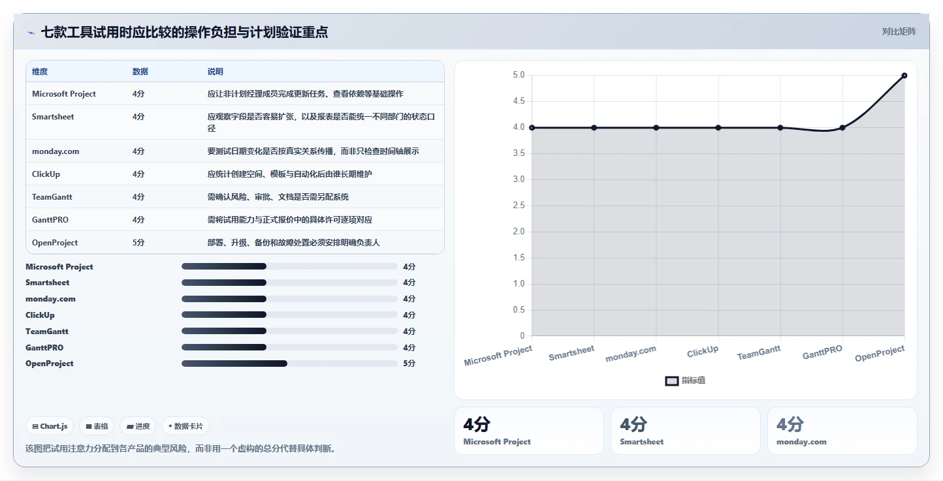The image size is (943, 481).
Task: Click monday.com in the table
Action: (x=56, y=151)
